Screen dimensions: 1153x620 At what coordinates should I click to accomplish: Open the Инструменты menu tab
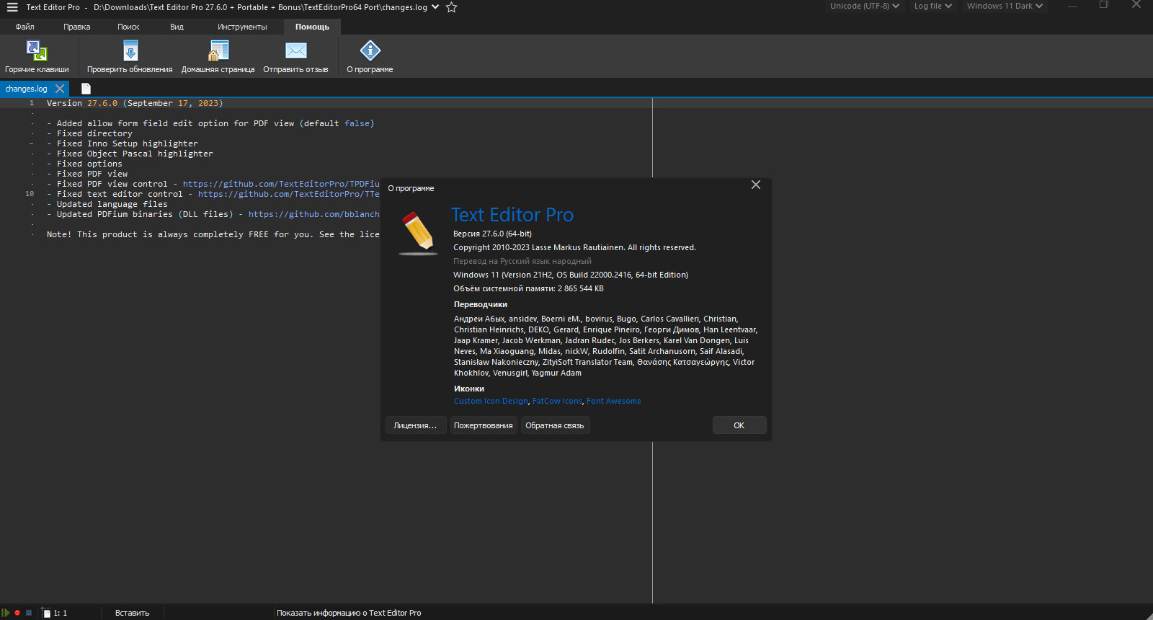tap(242, 27)
